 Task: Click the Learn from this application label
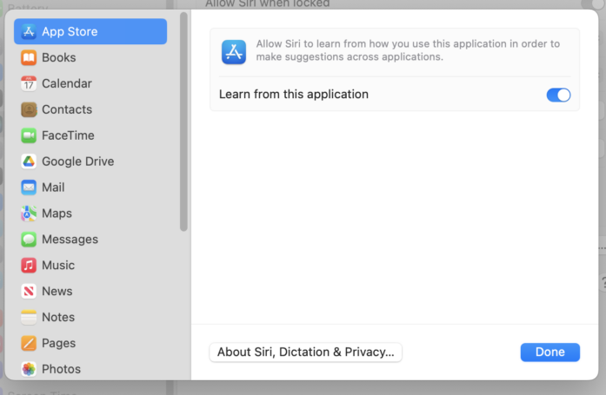coord(294,95)
